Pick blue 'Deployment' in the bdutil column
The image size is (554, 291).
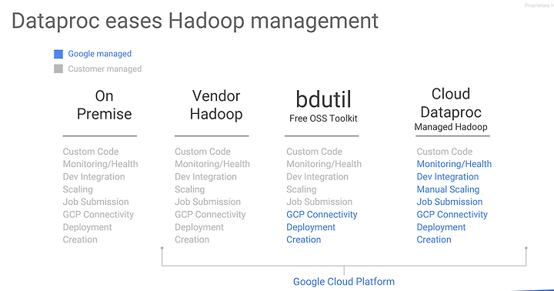311,227
